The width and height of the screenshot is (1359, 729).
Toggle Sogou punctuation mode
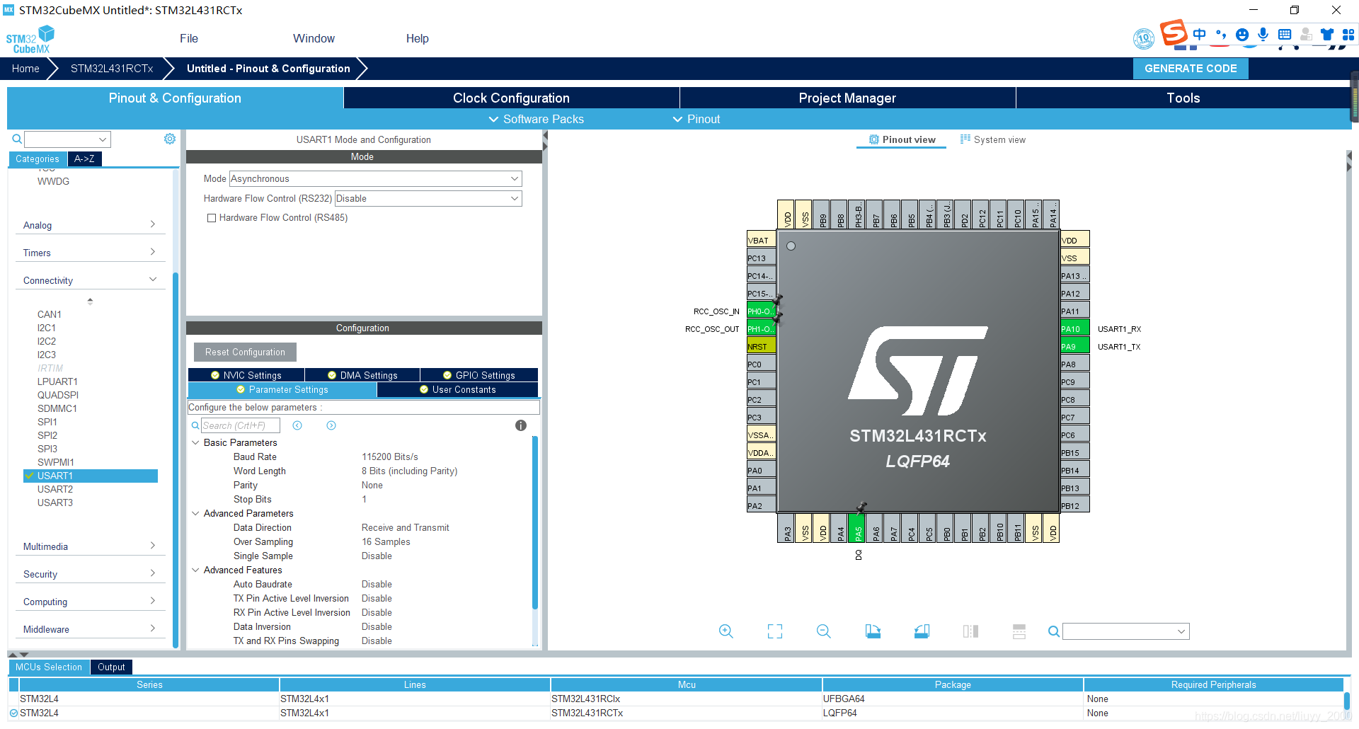(1220, 34)
